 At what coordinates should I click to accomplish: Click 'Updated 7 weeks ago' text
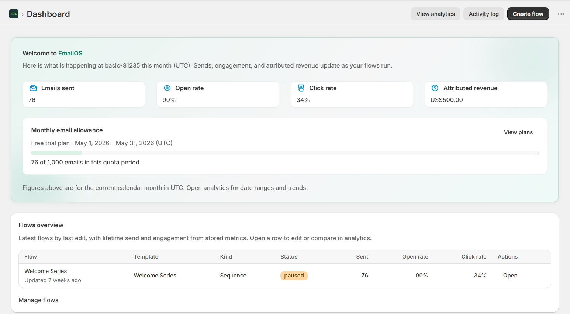coord(53,280)
